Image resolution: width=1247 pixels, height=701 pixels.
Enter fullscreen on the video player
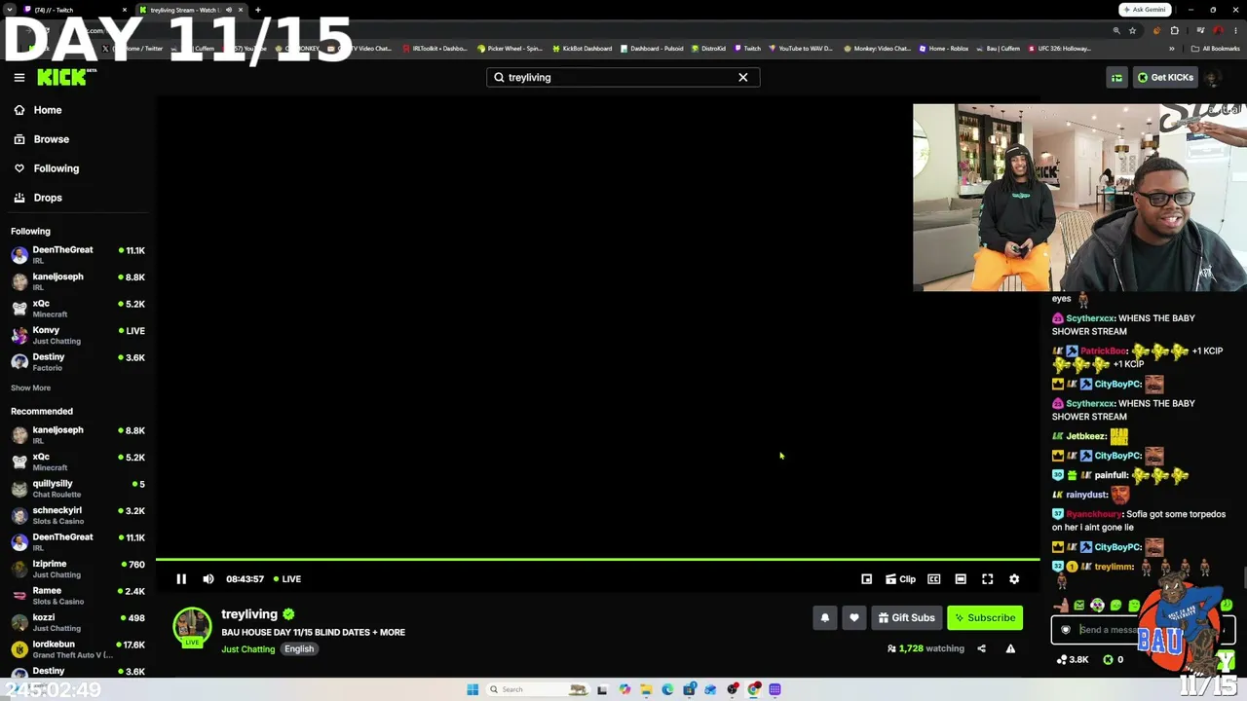pyautogui.click(x=987, y=579)
